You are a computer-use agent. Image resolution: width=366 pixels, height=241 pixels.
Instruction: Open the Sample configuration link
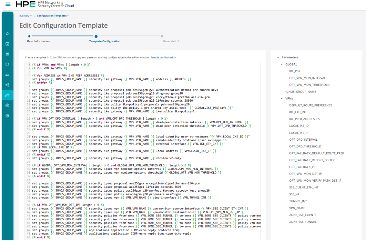163,57
